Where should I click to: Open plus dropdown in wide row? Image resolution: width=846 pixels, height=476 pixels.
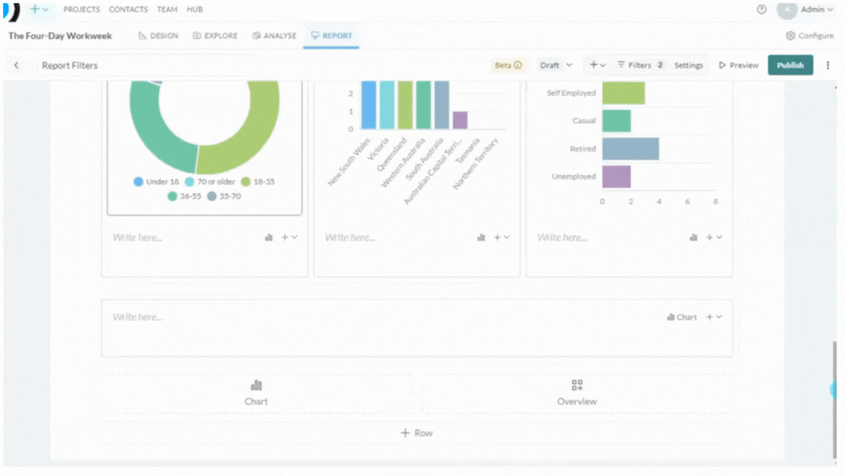point(714,317)
